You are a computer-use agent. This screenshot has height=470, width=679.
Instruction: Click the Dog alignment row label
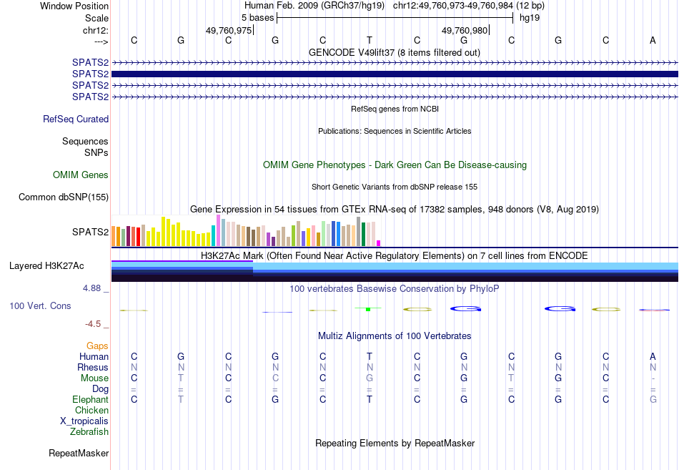(100, 389)
